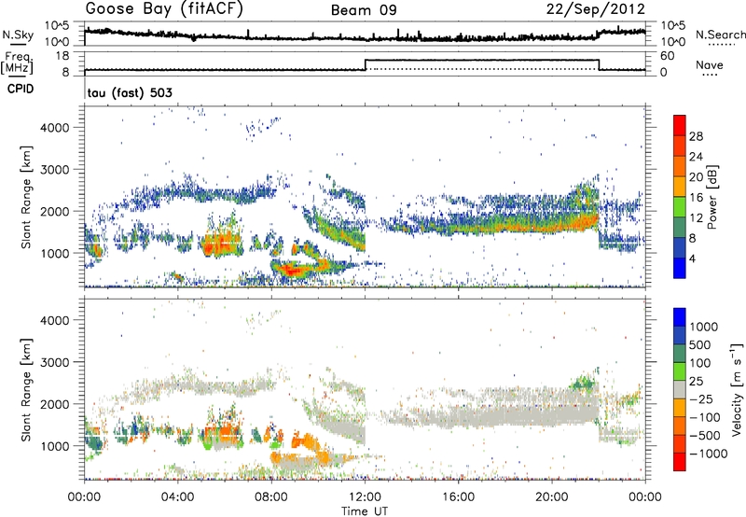Click the 'Nave' legend label
This screenshot has height=517, width=746.
[709, 65]
